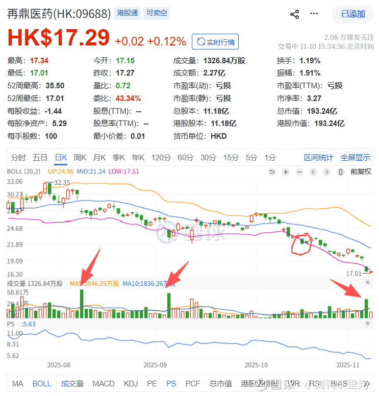
Task: Click the 2025-10 date axis label
Action: pos(256,365)
